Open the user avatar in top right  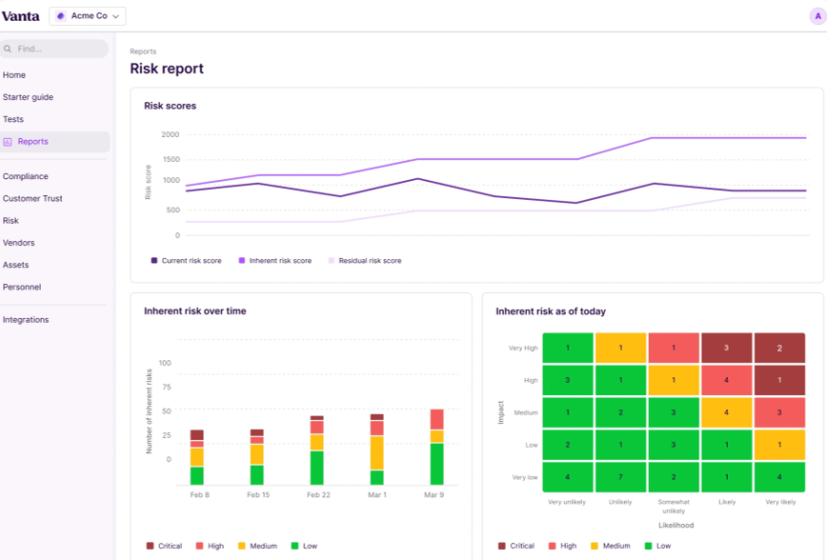pos(817,16)
